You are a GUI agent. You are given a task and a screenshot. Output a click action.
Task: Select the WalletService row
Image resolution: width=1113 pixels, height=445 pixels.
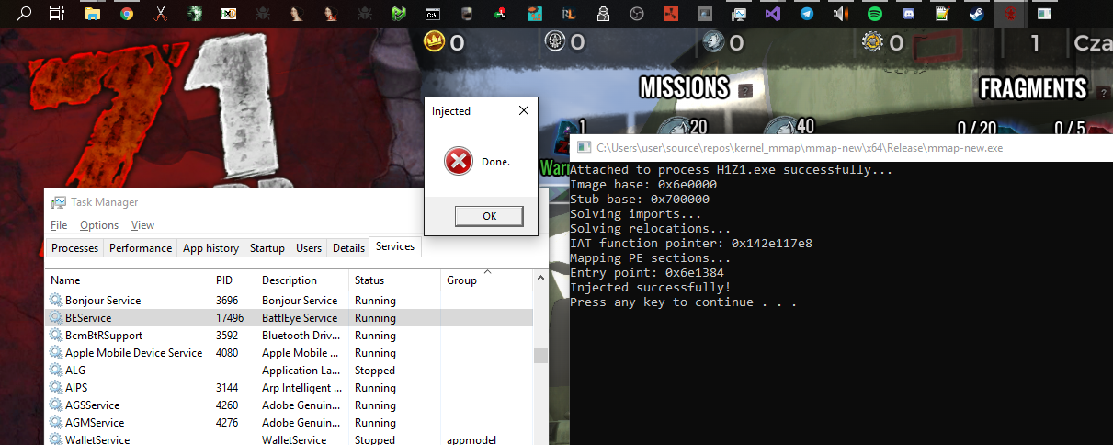pos(290,439)
